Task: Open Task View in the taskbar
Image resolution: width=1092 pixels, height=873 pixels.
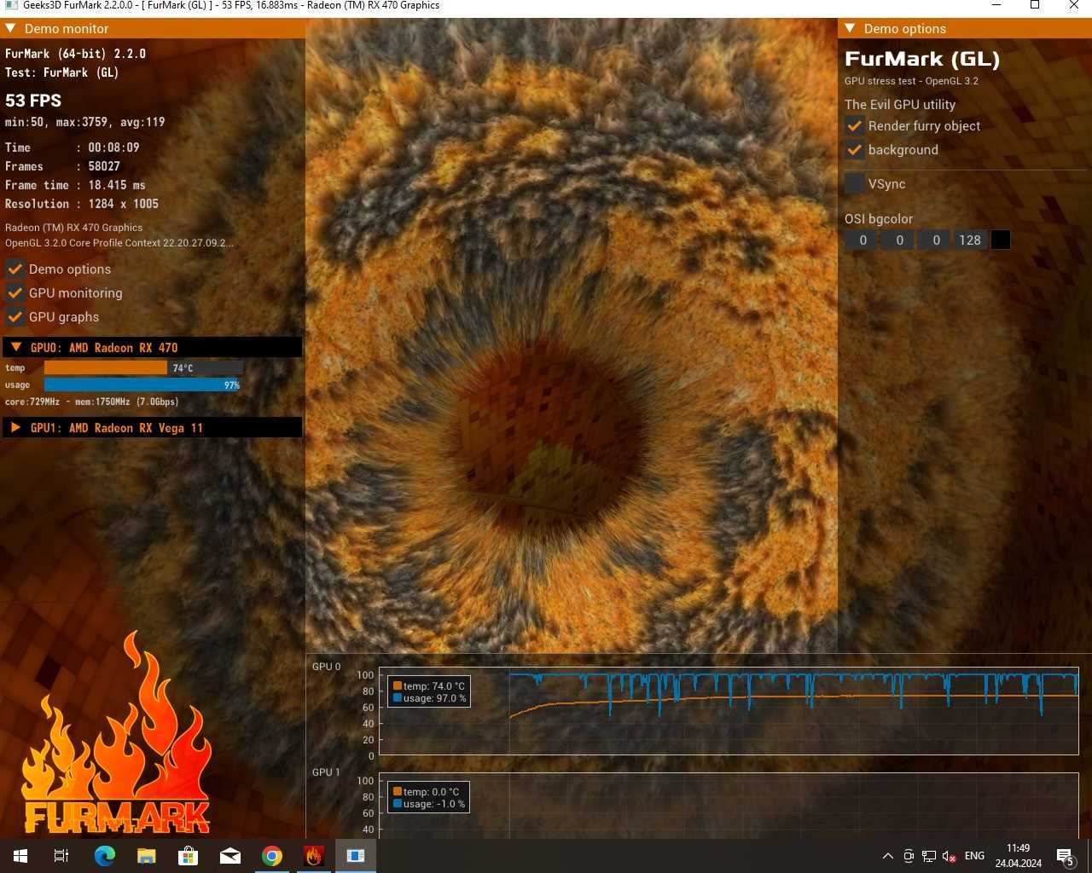Action: point(61,856)
